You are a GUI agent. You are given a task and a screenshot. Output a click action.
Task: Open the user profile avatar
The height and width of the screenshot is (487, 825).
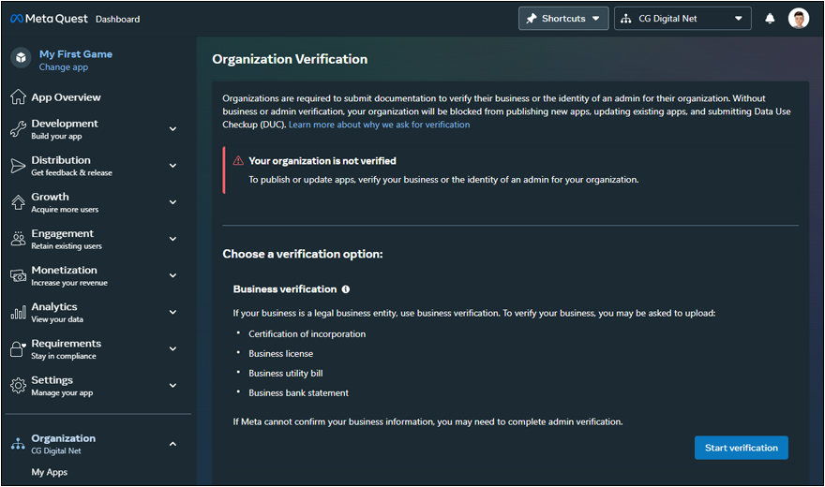[x=798, y=19]
